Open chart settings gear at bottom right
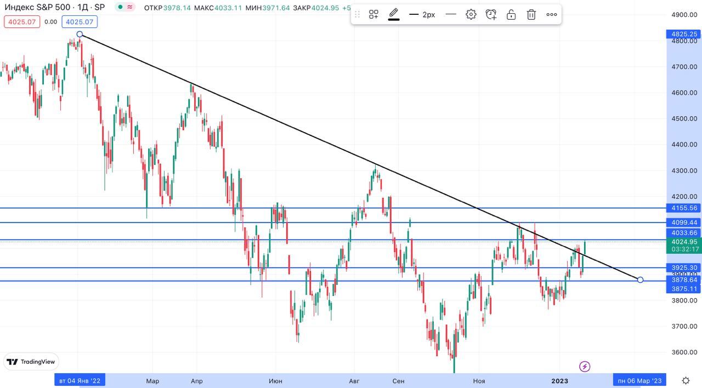The height and width of the screenshot is (388, 702). coord(686,380)
